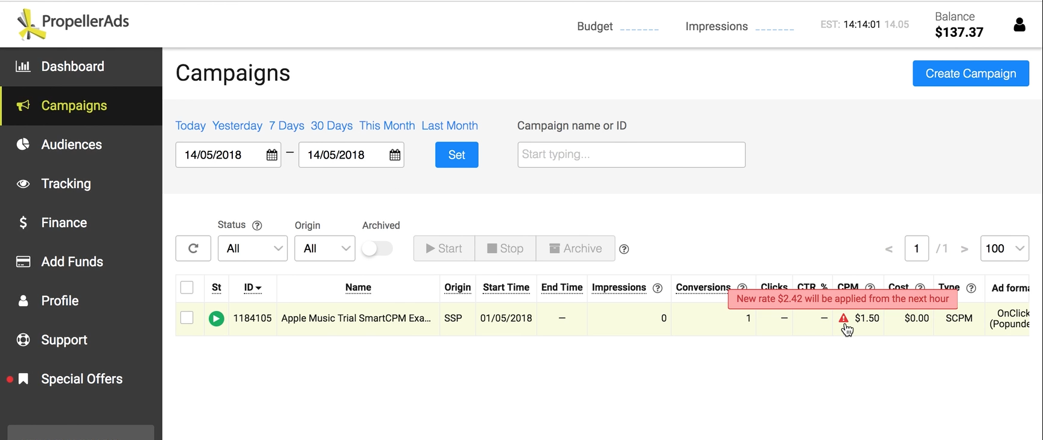1043x440 pixels.
Task: Click the Tracking eye icon
Action: point(23,184)
